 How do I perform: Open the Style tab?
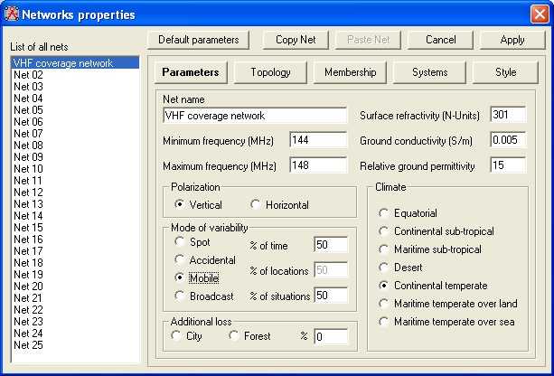[x=506, y=72]
